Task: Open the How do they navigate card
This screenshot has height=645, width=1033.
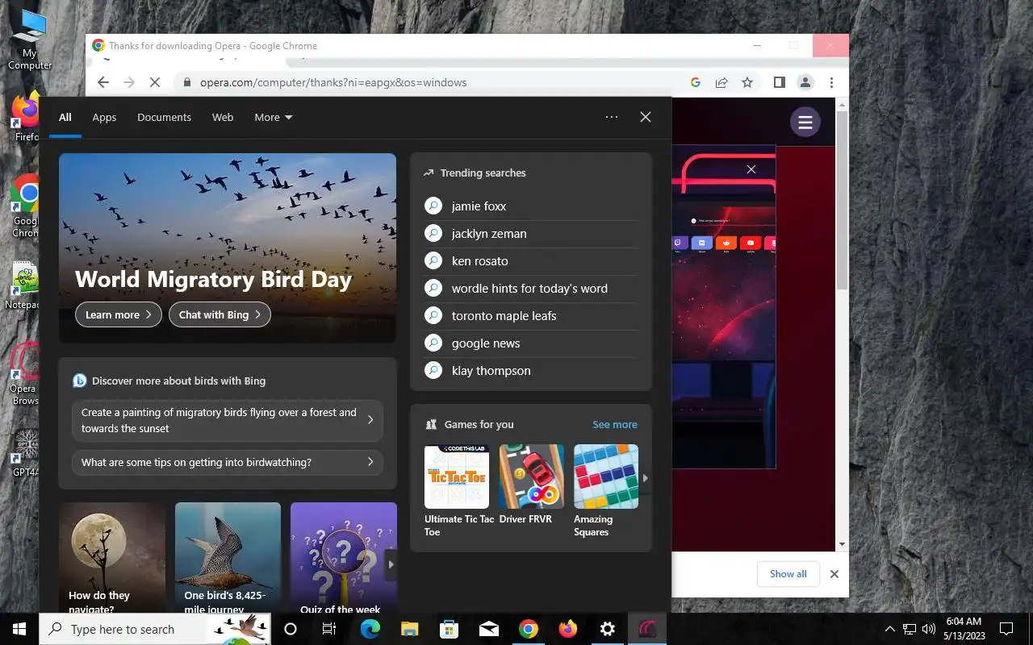Action: pyautogui.click(x=112, y=558)
